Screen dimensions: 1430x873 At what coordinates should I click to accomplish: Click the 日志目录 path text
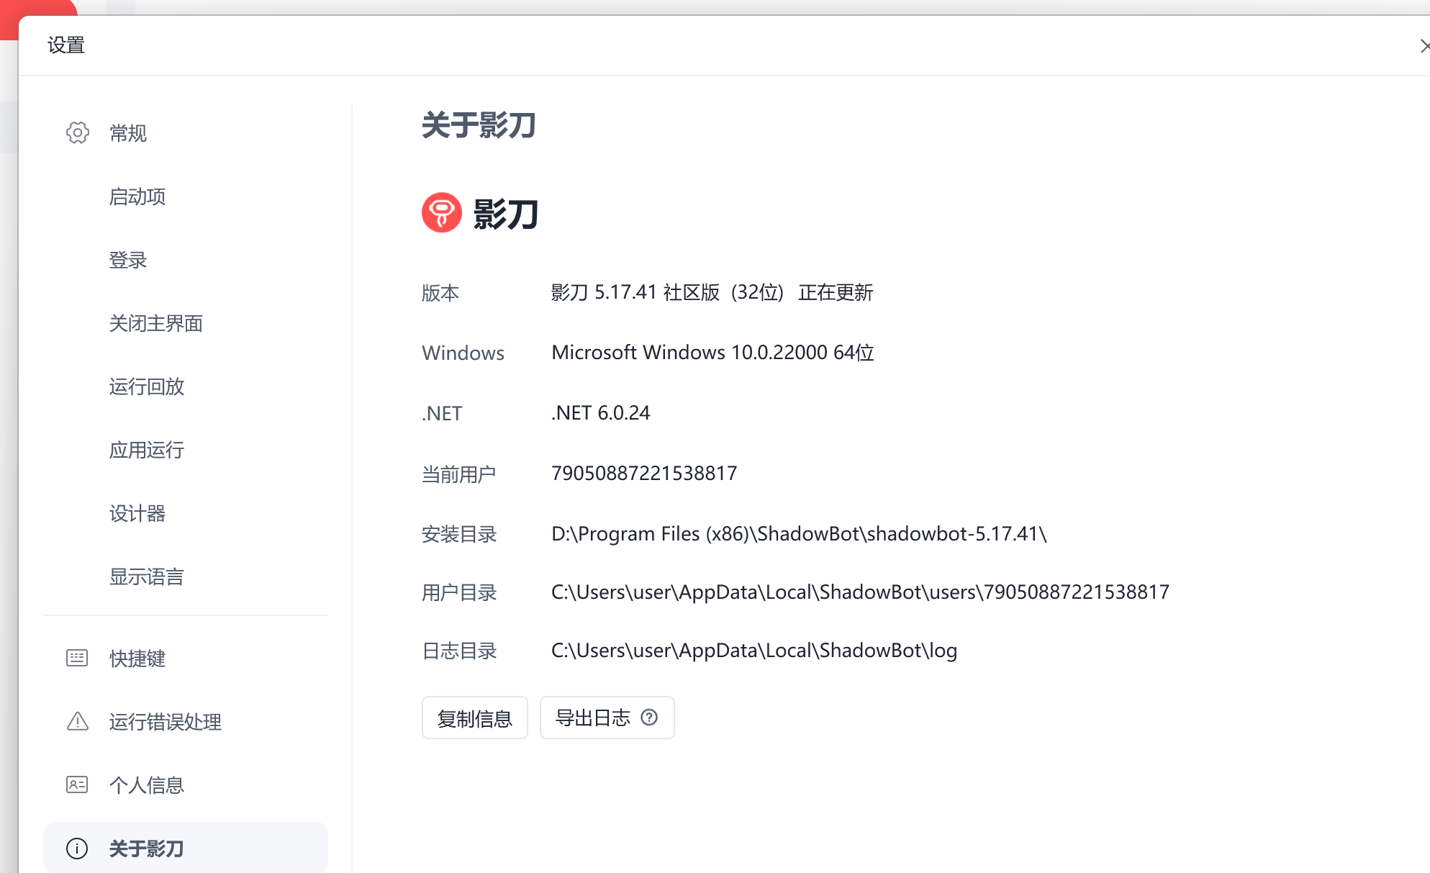754,651
